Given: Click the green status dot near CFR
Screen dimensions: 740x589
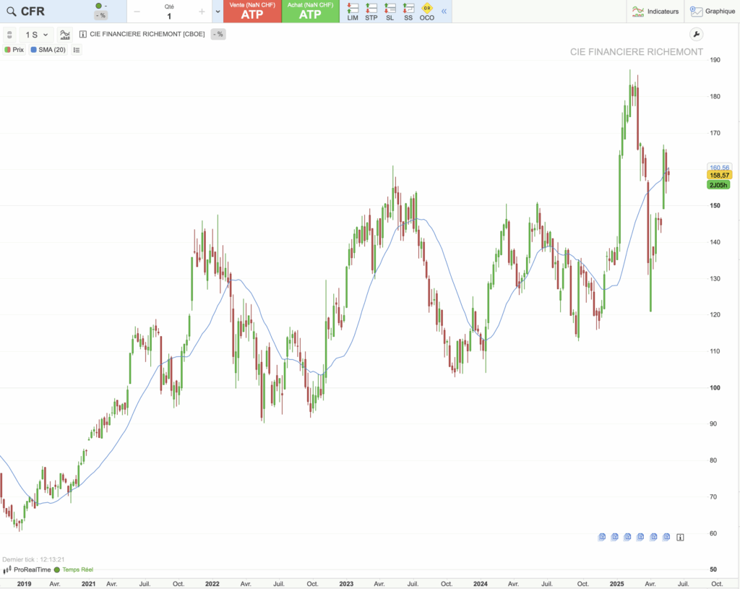Looking at the screenshot, I should [98, 6].
